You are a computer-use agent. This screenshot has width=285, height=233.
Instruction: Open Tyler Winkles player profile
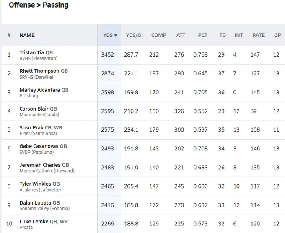click(x=35, y=184)
